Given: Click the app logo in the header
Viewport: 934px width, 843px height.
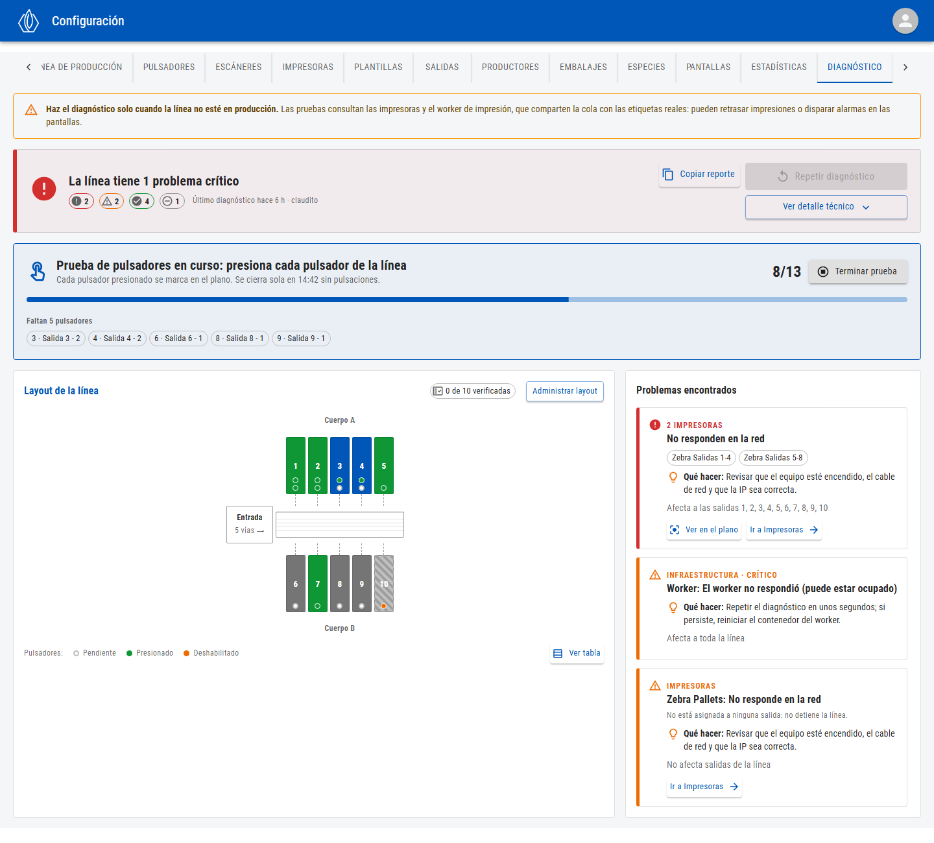Looking at the screenshot, I should (29, 21).
